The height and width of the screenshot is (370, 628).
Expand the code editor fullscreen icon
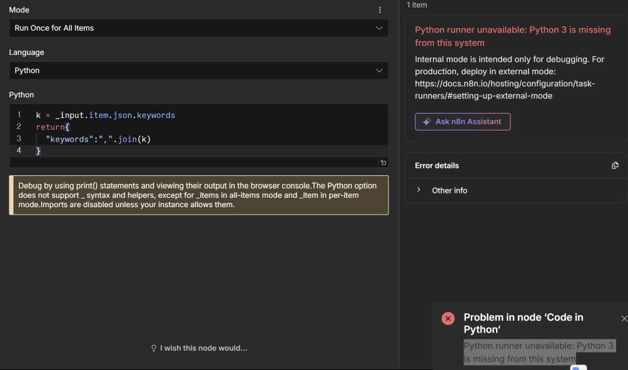(x=383, y=163)
